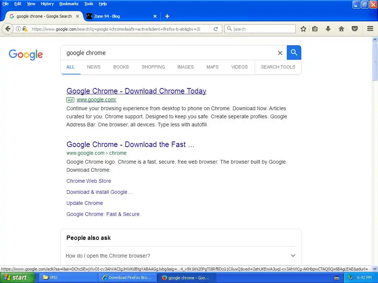Bookmark this page with the star icon
The height and width of the screenshot is (283, 378).
pyautogui.click(x=303, y=29)
